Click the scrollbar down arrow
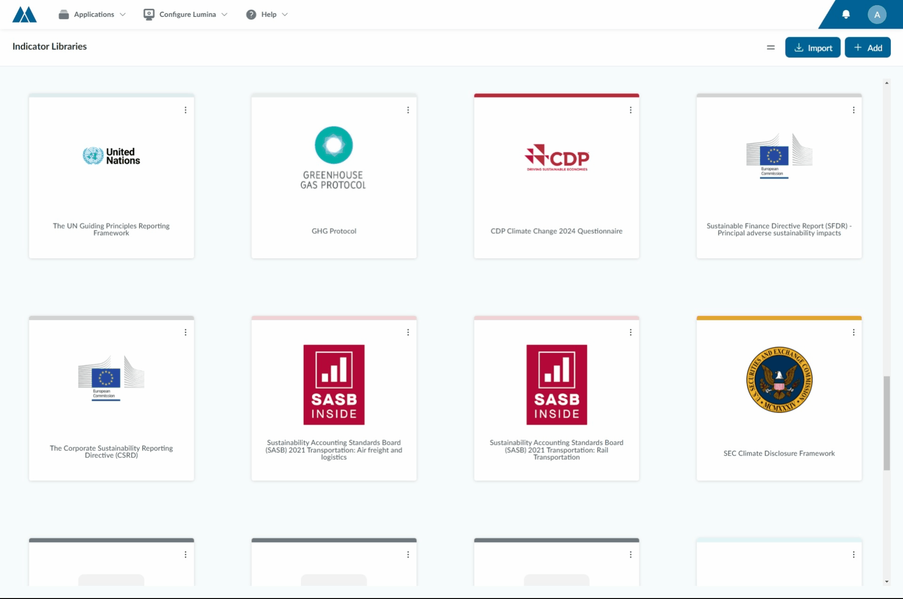Viewport: 903px width, 599px height. 887,582
